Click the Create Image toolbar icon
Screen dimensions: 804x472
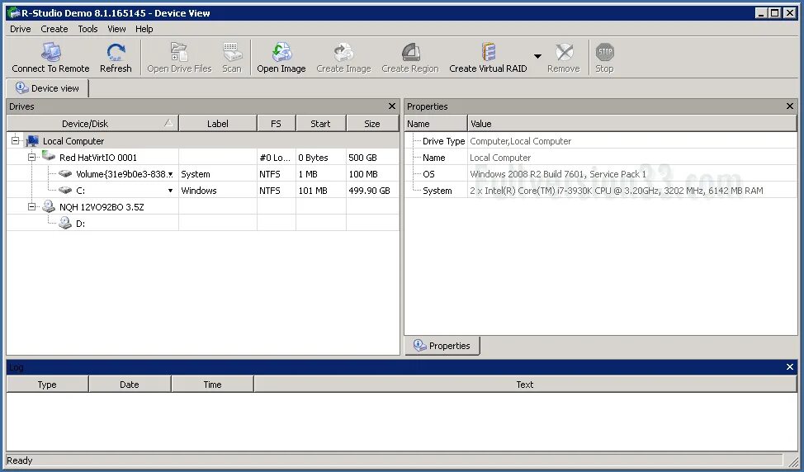click(x=343, y=52)
